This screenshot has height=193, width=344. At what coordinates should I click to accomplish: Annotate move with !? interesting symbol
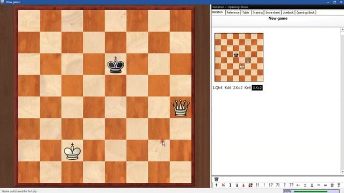coord(271,185)
